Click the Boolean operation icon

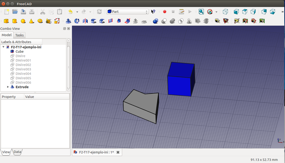155,21
